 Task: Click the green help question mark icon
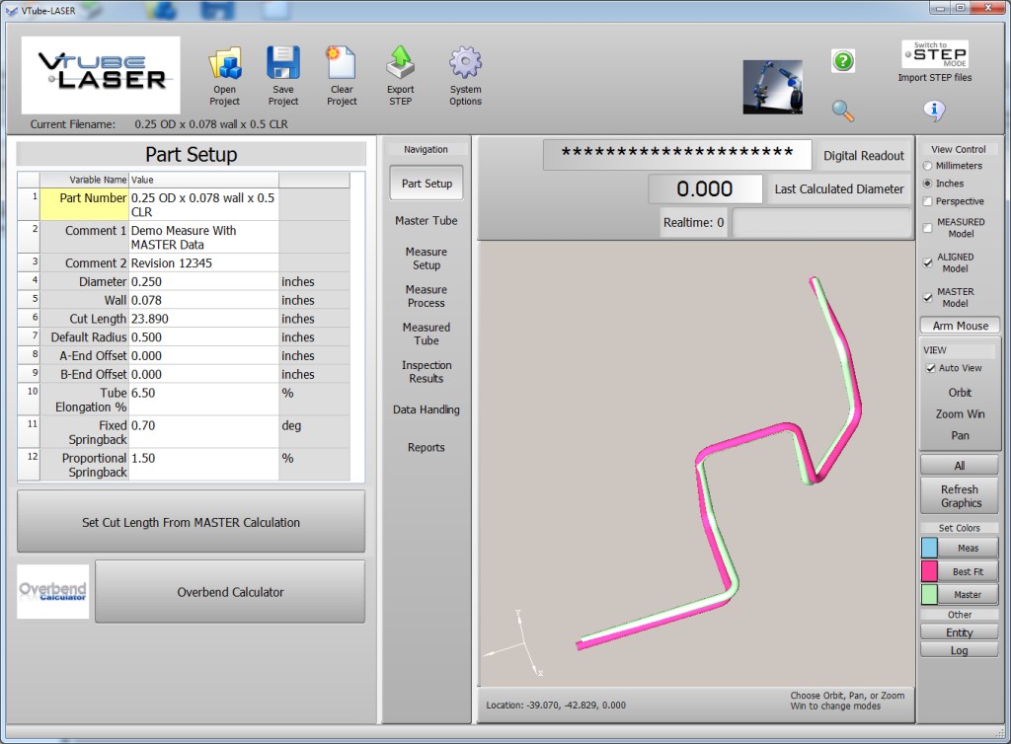tap(842, 61)
